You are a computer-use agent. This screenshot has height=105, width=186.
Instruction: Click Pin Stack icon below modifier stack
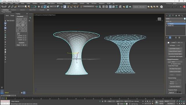coord(167,38)
